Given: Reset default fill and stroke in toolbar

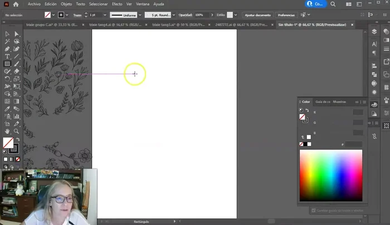Looking at the screenshot, I should [x=4, y=151].
